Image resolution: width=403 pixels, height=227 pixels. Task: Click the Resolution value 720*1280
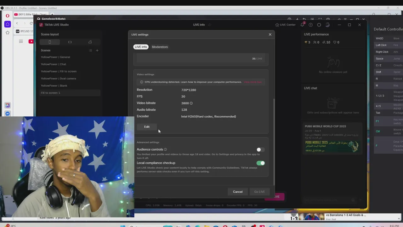click(x=189, y=90)
